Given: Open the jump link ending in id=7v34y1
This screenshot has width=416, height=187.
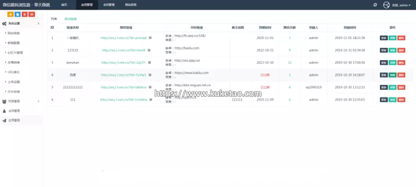Looking at the screenshot, I should (123, 75).
